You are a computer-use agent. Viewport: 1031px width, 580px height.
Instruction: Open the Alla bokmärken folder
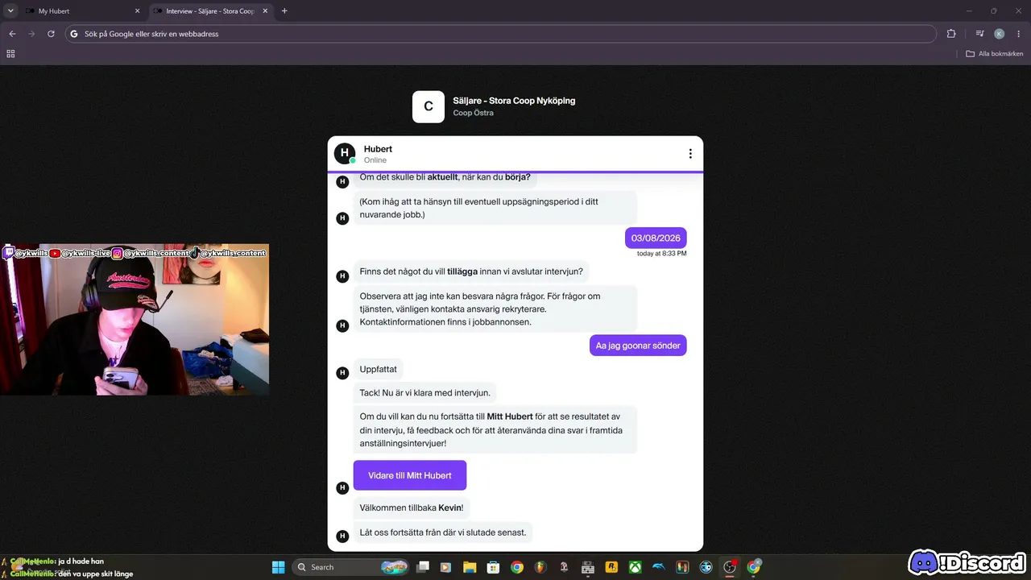click(995, 54)
